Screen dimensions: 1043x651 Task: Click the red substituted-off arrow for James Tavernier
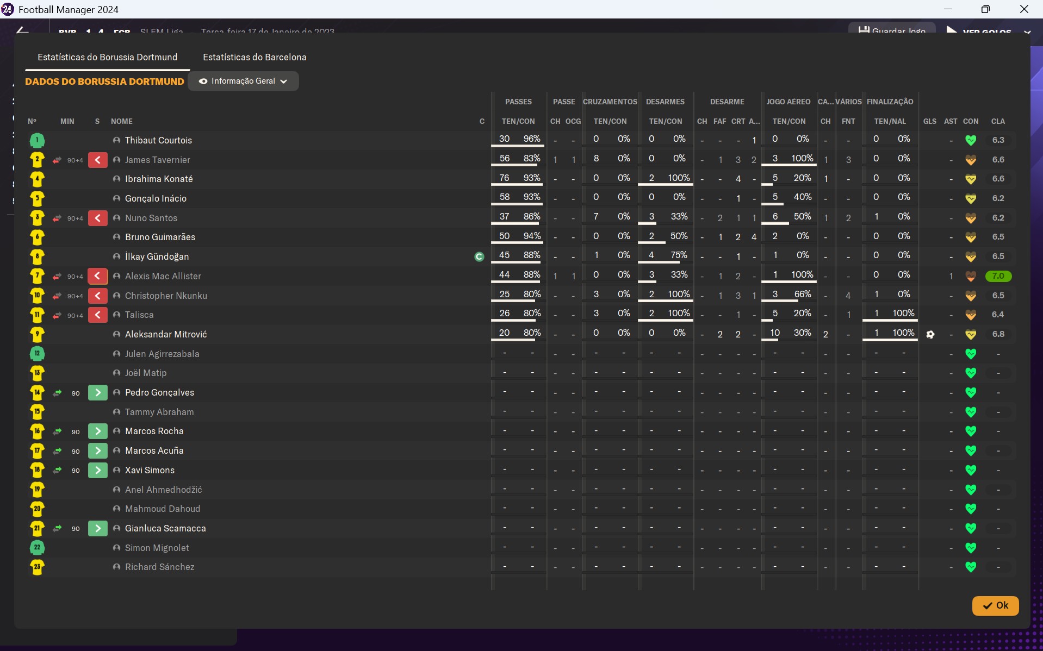coord(98,160)
